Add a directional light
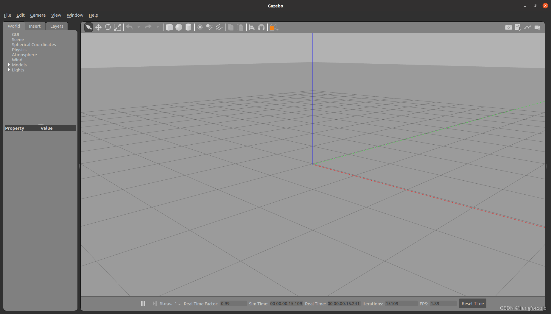551x314 pixels. (219, 27)
